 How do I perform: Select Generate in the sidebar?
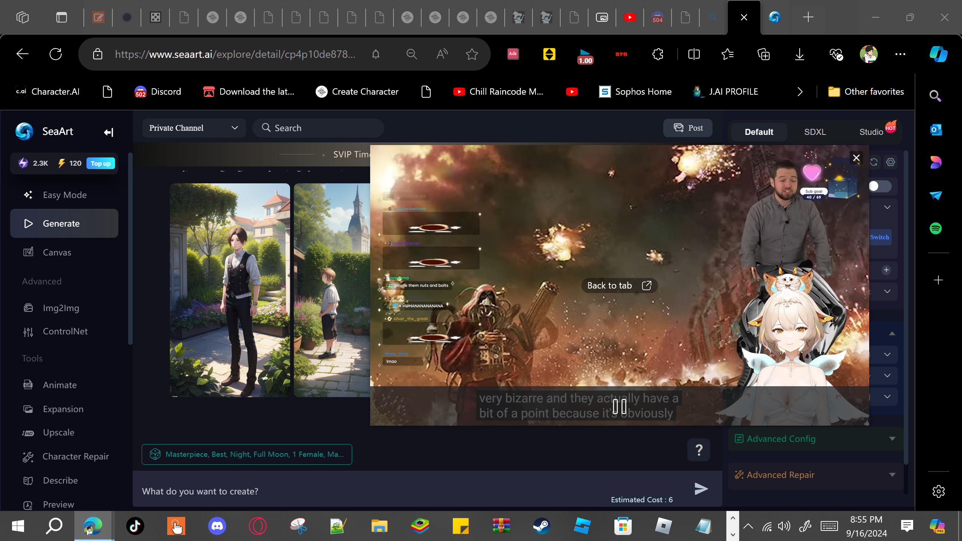pos(64,224)
